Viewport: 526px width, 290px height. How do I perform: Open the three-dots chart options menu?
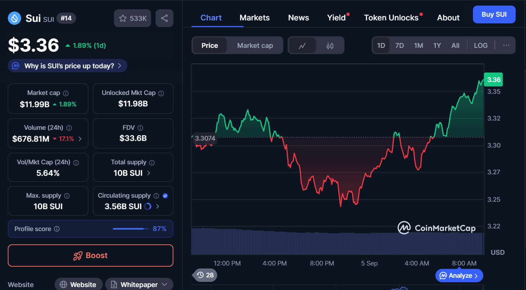506,45
